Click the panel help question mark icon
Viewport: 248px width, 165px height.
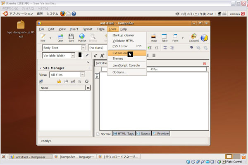pos(74,14)
